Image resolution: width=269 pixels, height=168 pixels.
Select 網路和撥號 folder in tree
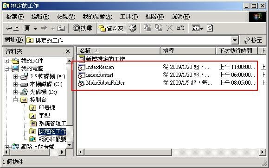(x=52, y=139)
